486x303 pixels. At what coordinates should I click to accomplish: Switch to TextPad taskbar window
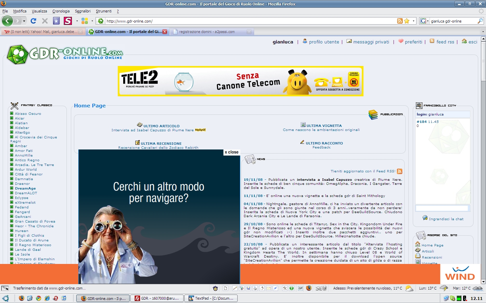pyautogui.click(x=211, y=298)
